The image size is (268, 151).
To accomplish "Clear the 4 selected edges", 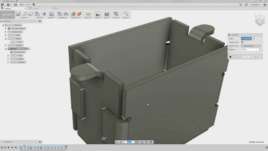I will [x=254, y=39].
